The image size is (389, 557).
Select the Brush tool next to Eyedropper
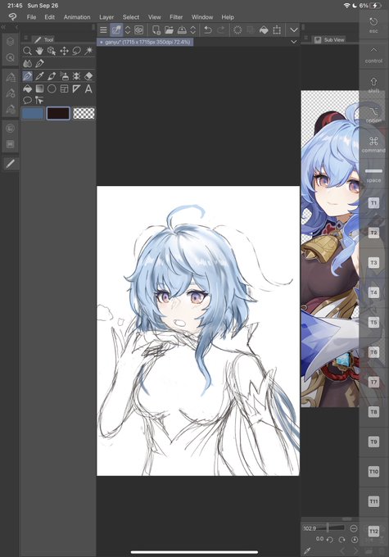tap(52, 76)
